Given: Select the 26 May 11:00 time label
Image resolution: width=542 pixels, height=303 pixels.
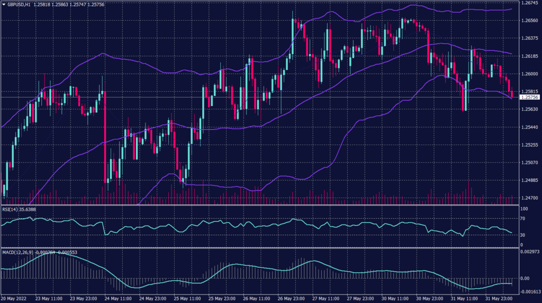Looking at the screenshot, I should (x=257, y=299).
